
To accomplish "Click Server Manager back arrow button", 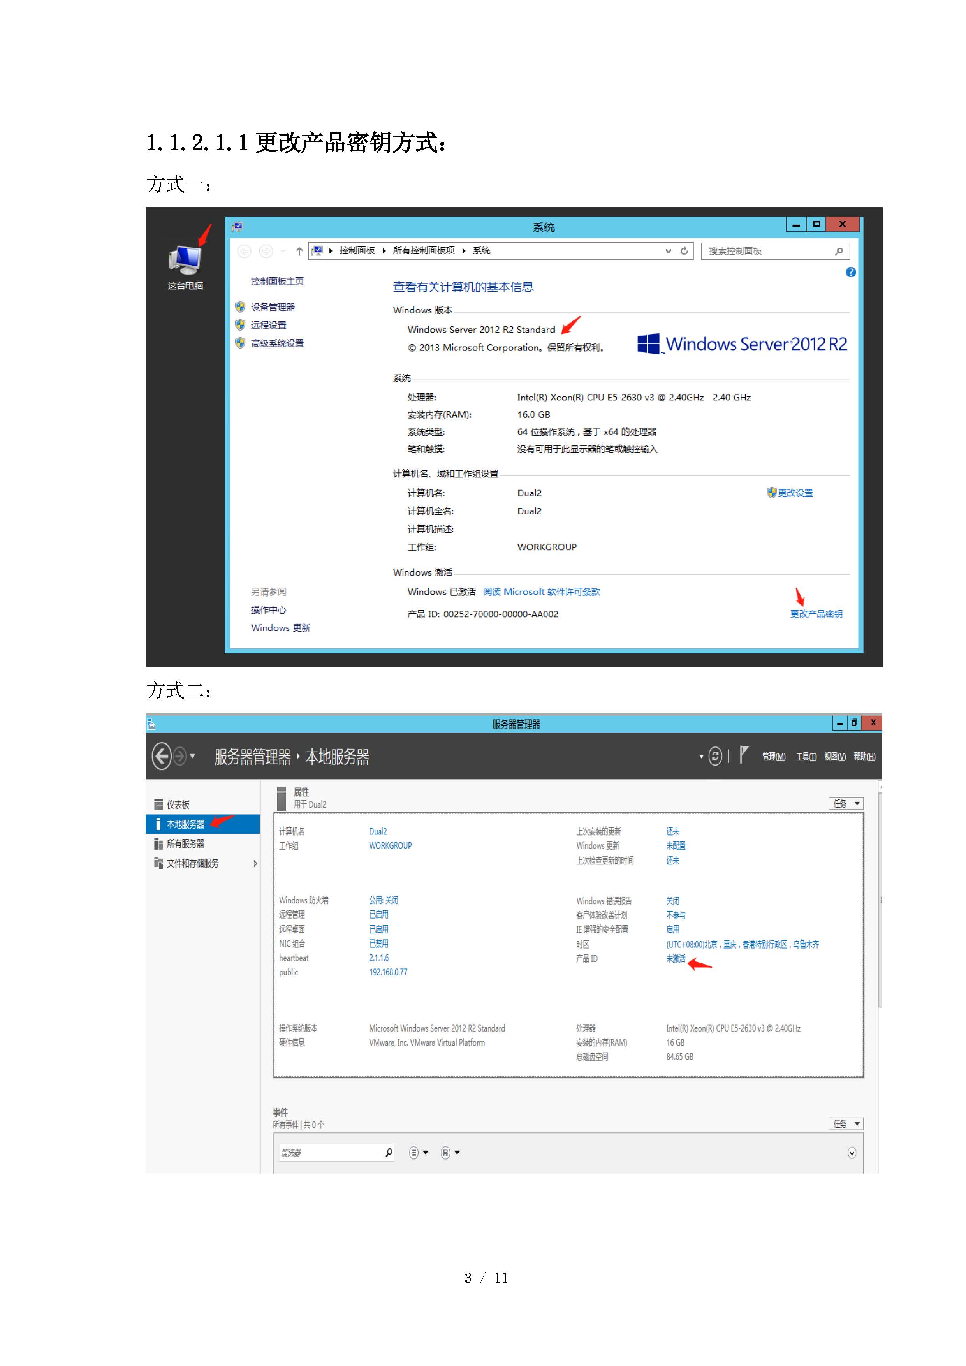I will 162,756.
